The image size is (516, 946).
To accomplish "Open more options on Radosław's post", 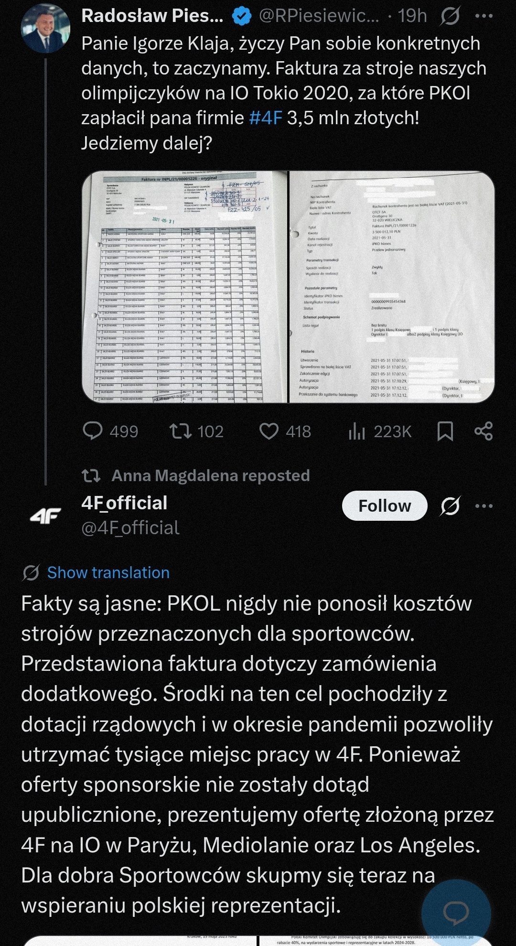I will pos(484,17).
